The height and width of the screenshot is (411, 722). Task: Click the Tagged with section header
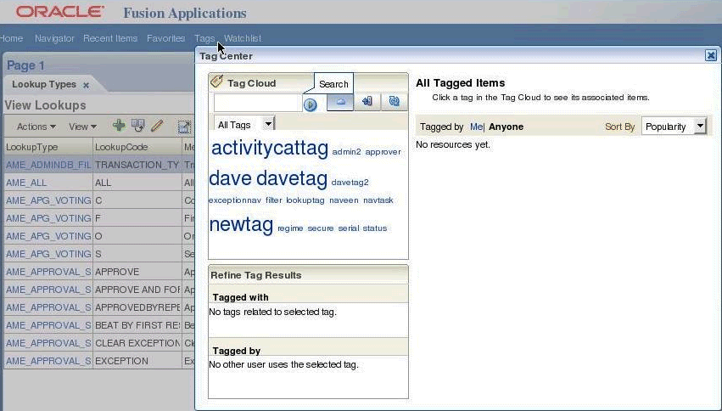[x=240, y=297]
